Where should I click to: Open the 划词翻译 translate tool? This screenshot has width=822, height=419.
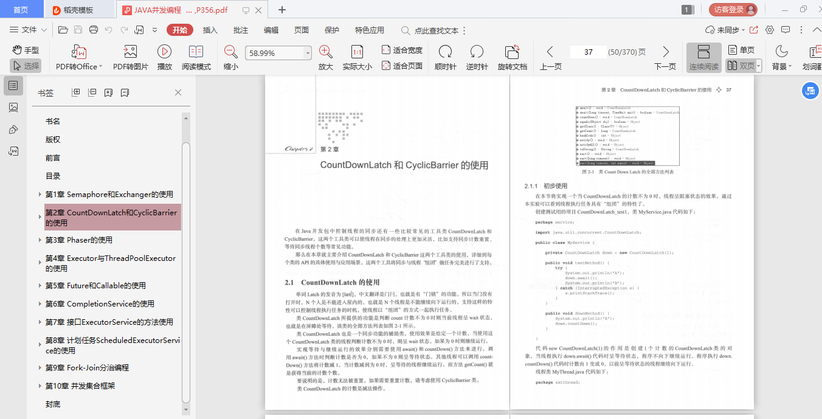[812, 58]
